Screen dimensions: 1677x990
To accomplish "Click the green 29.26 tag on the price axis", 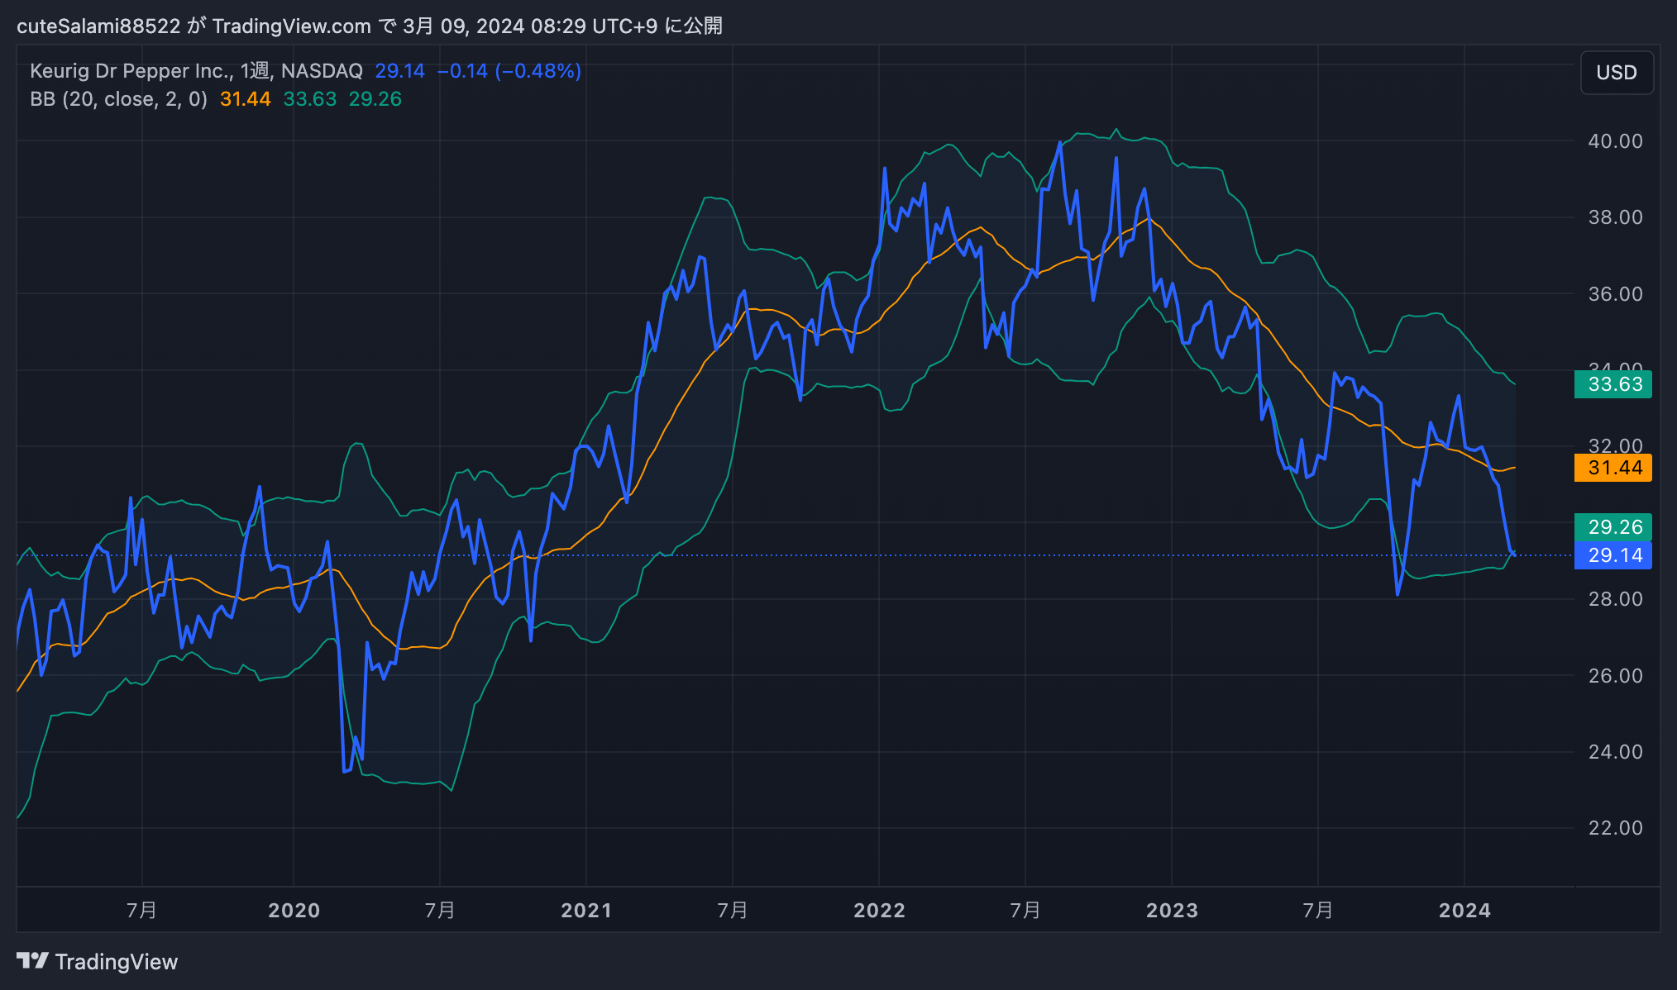I will pos(1613,527).
